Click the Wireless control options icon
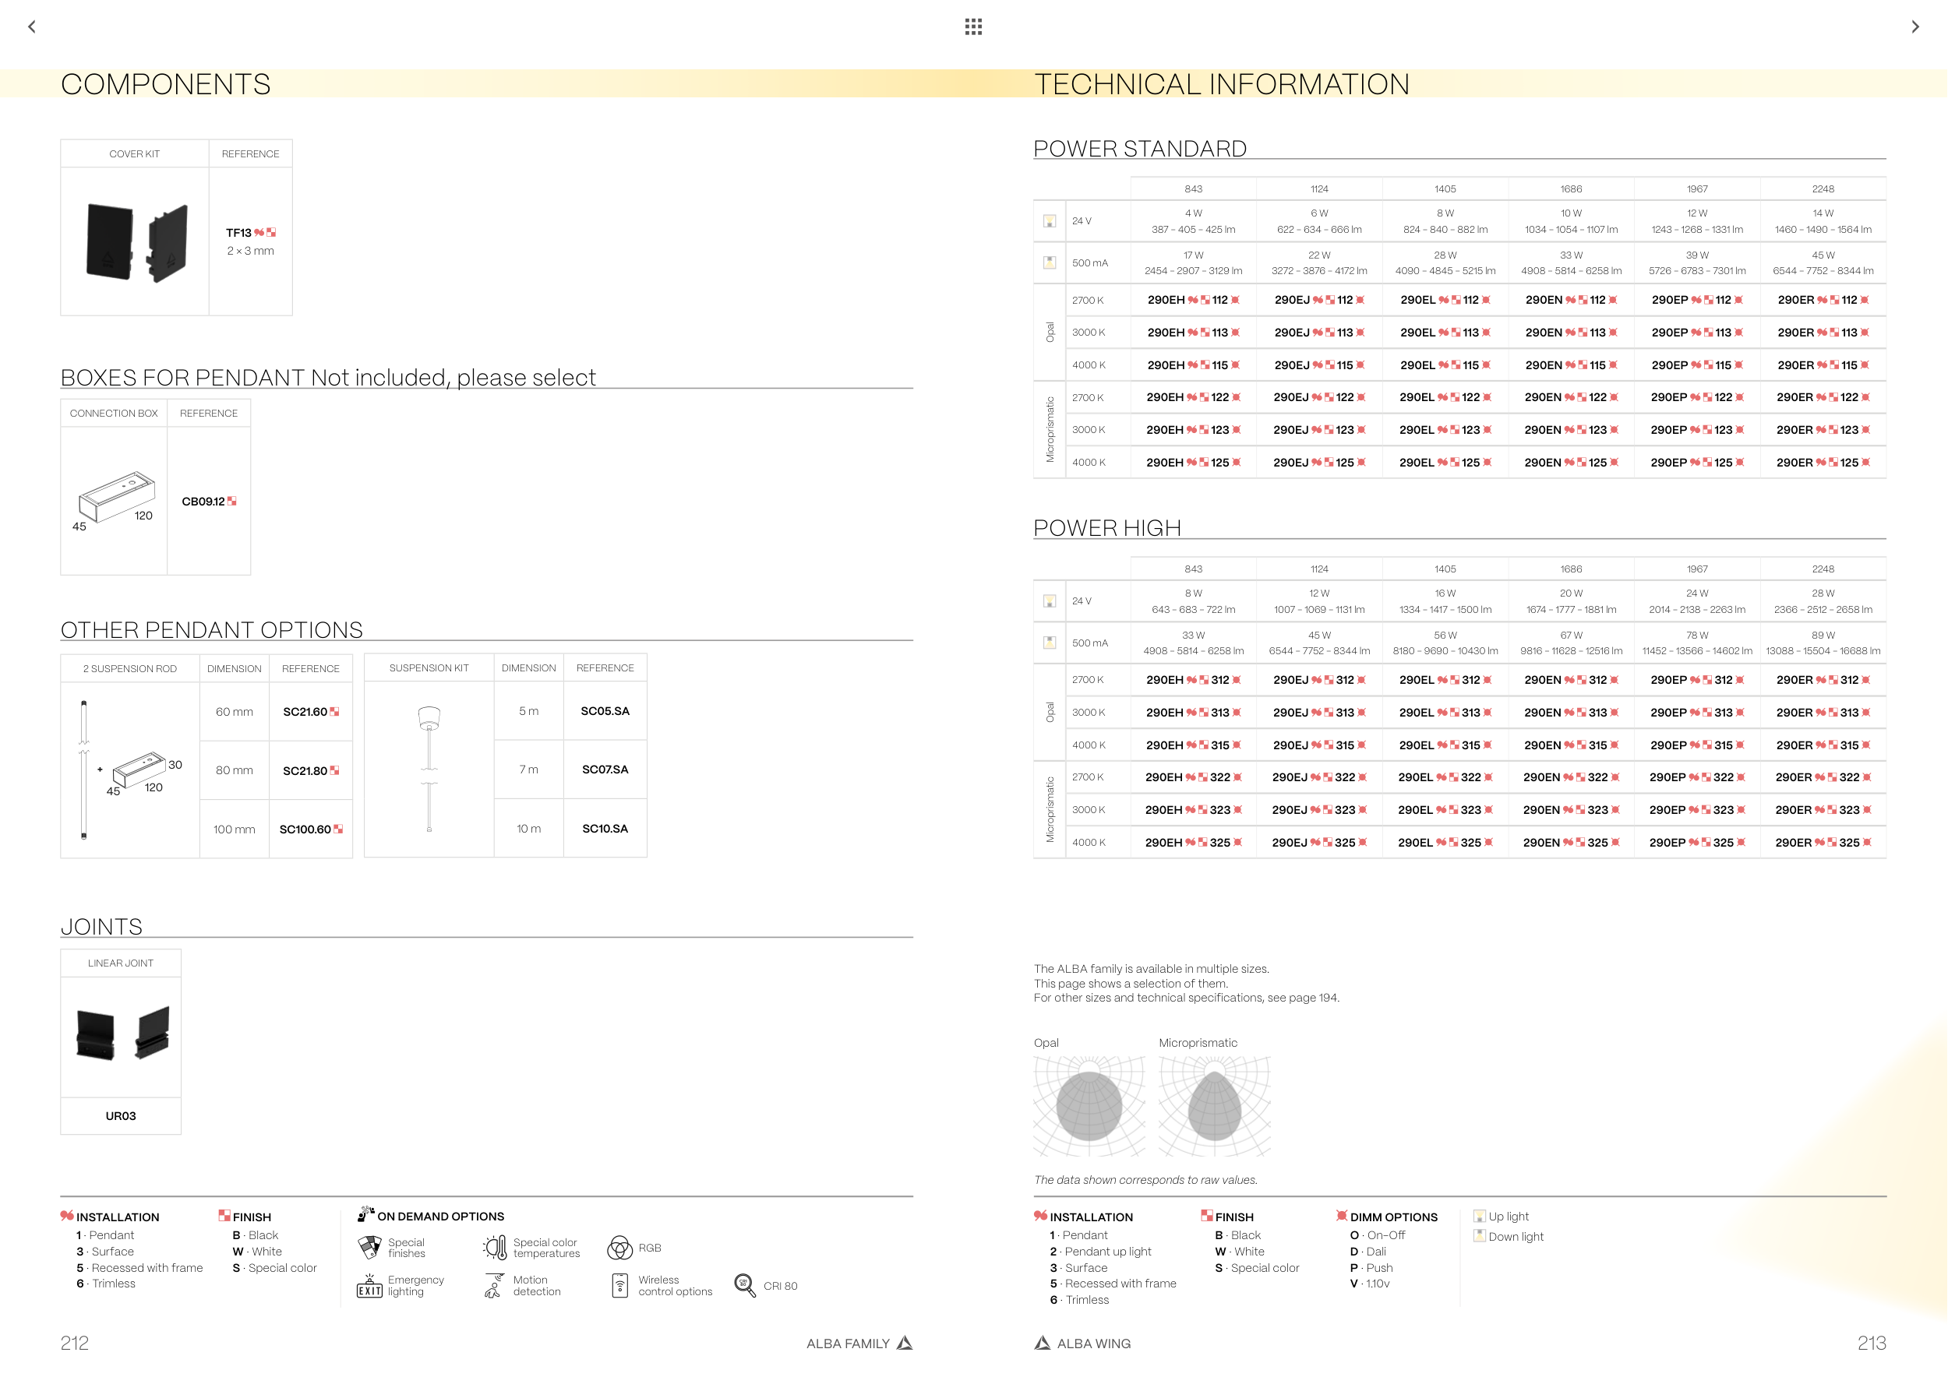Viewport: 1948px width, 1377px height. (620, 1287)
